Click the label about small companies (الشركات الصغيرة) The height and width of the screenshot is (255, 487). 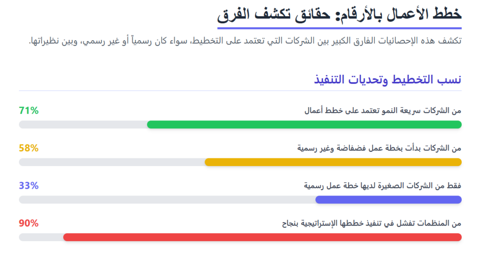point(383,186)
